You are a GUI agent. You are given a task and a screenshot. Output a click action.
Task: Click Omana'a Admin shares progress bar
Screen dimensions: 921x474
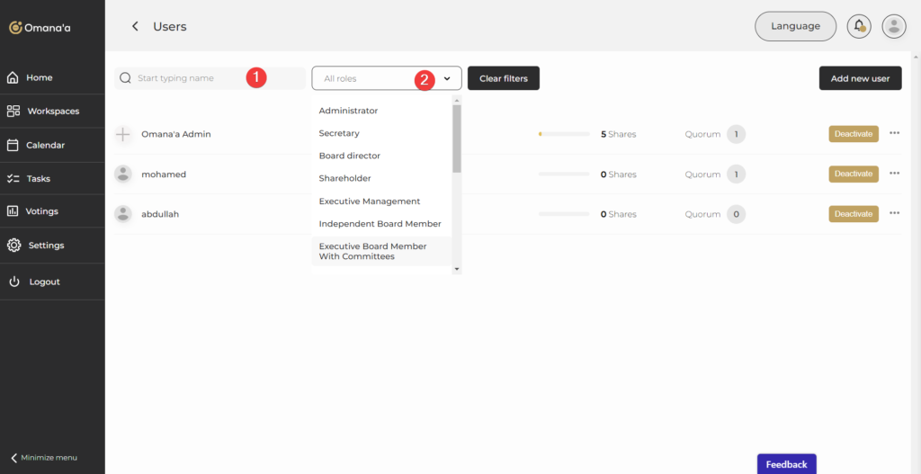pyautogui.click(x=564, y=134)
